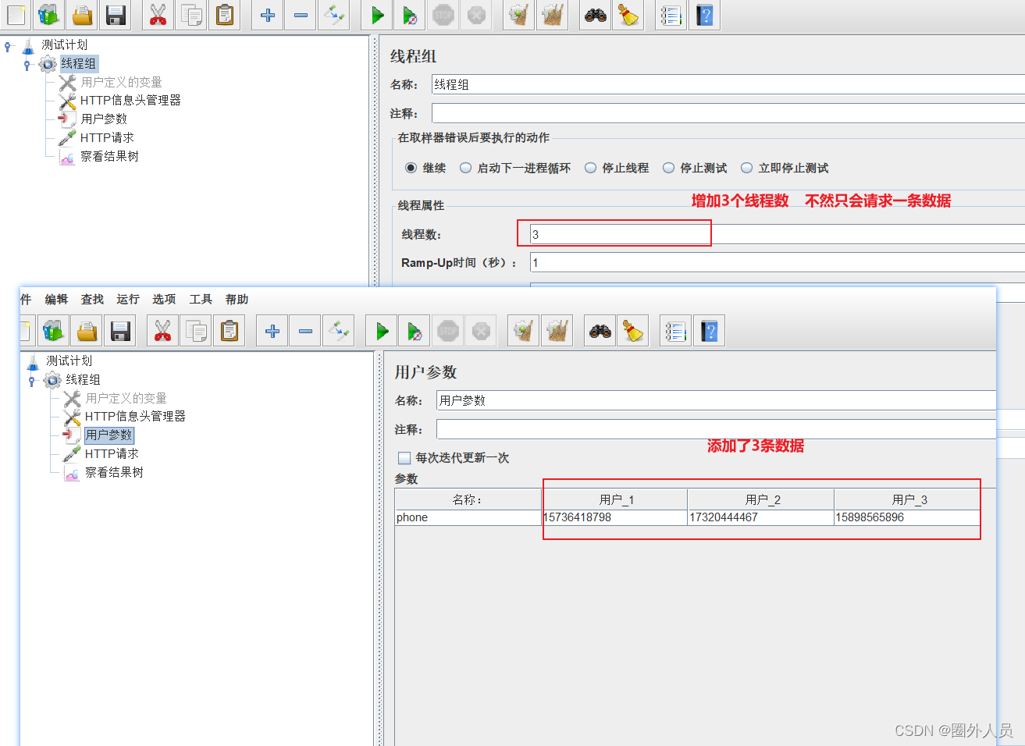The width and height of the screenshot is (1025, 746).
Task: Select the 继续 radio button
Action: (x=411, y=168)
